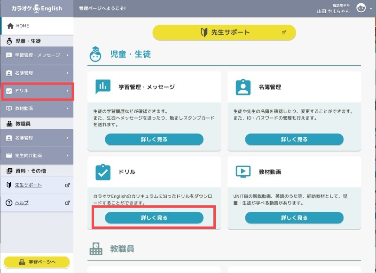This screenshot has height=273, width=376.
Task: Click the ID badge icon under 教職員 in sidebar
Action: point(9,138)
